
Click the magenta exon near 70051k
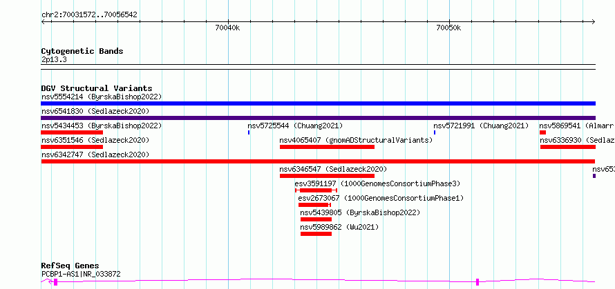[x=477, y=282]
